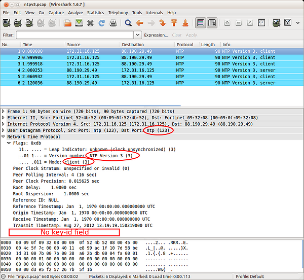Edit display filters
304x280 pixels.
point(288,23)
